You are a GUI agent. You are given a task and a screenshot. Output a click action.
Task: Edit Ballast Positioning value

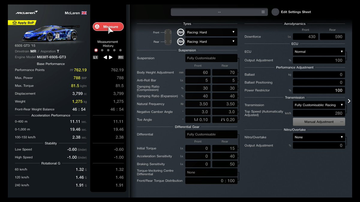point(319,82)
